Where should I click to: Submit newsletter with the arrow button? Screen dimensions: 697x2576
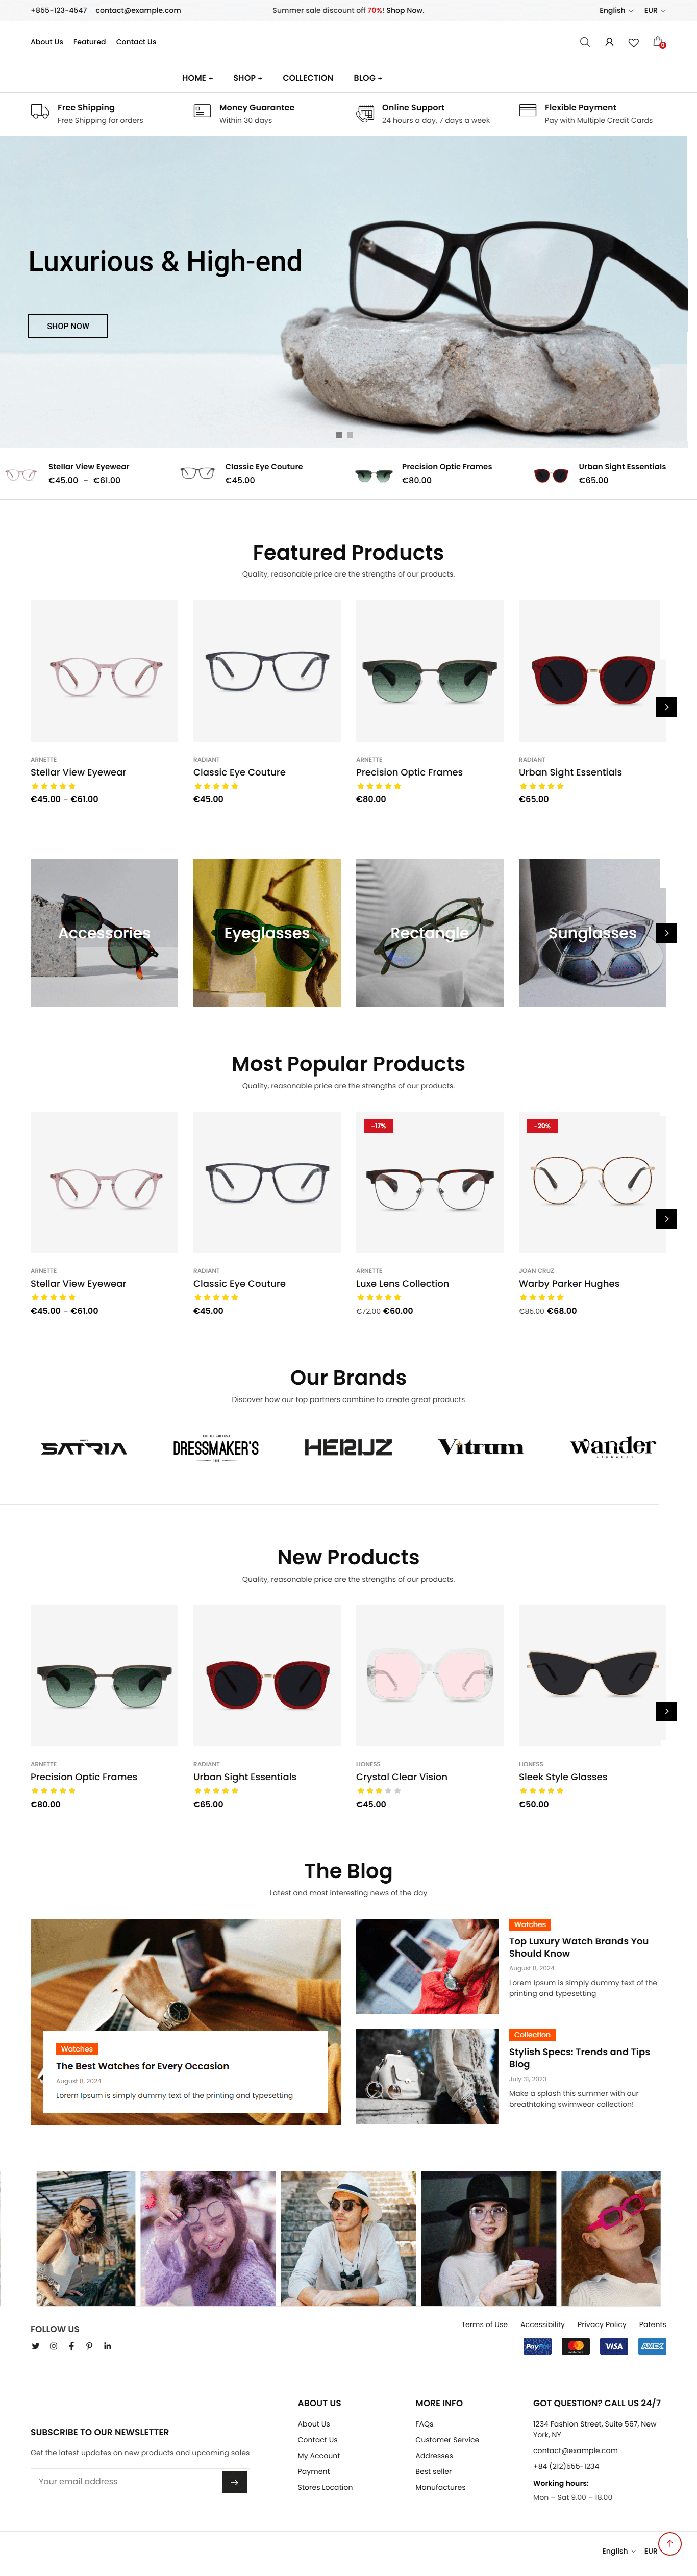234,2481
